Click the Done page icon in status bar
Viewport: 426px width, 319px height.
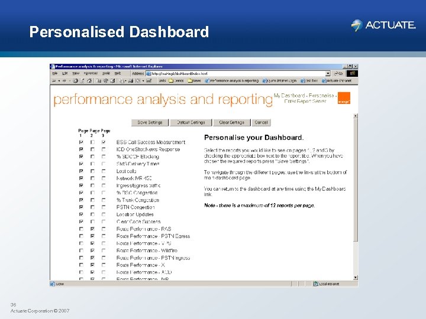53,284
